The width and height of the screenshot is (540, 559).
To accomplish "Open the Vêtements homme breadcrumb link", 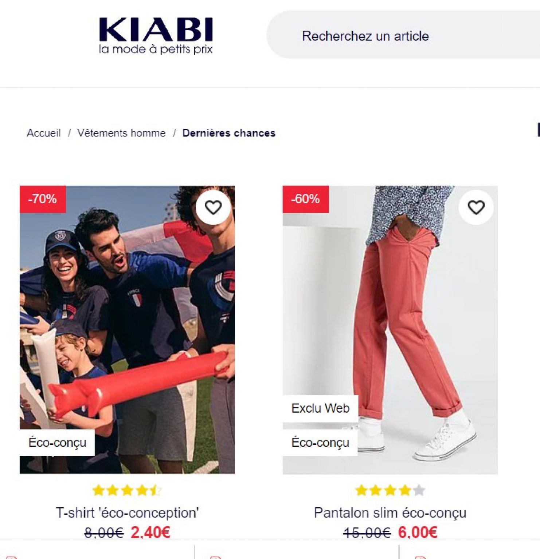I will (121, 133).
